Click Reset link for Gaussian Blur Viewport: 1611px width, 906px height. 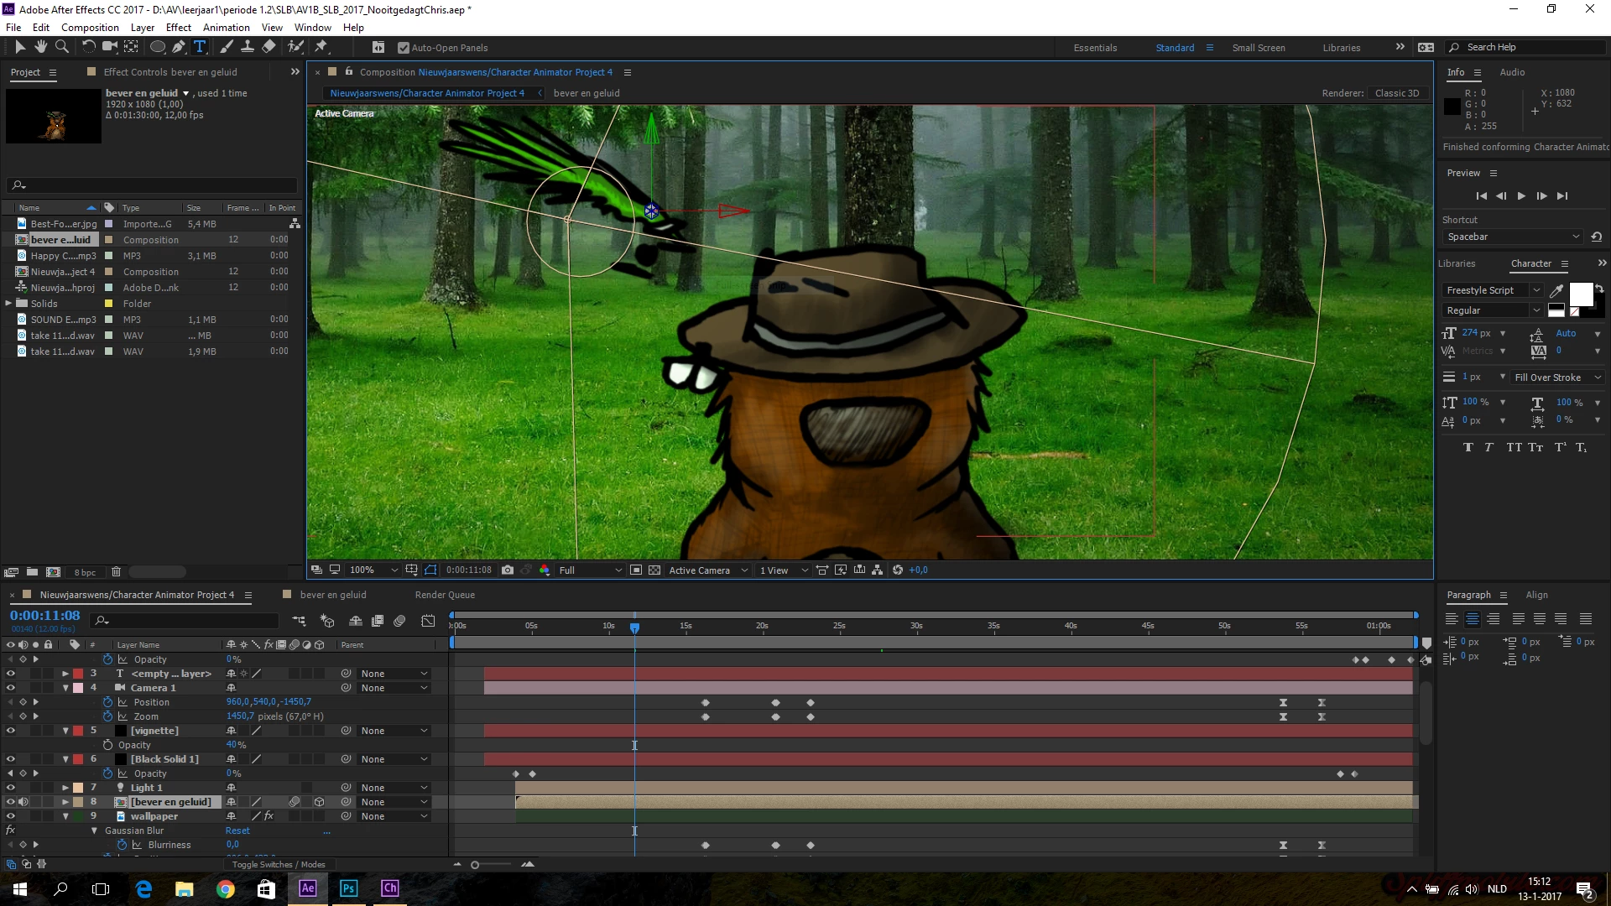tap(237, 830)
